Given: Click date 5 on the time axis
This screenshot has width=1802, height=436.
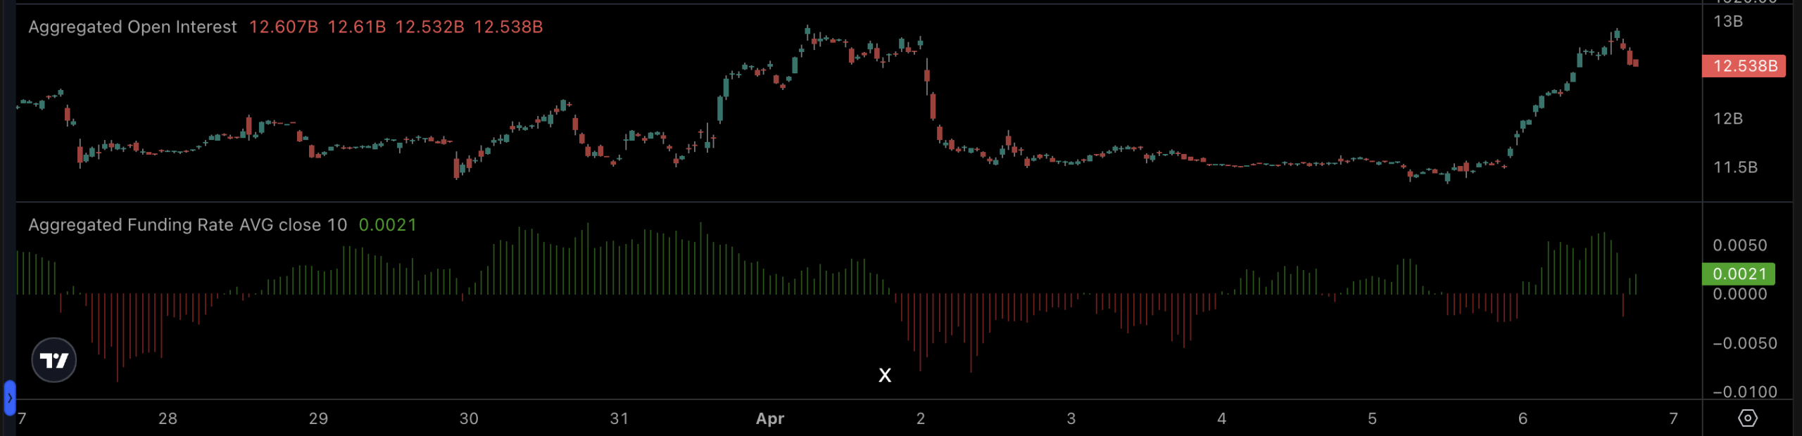Looking at the screenshot, I should 1372,419.
